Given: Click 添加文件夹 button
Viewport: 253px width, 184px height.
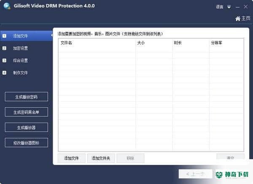Looking at the screenshot, I should (x=101, y=158).
